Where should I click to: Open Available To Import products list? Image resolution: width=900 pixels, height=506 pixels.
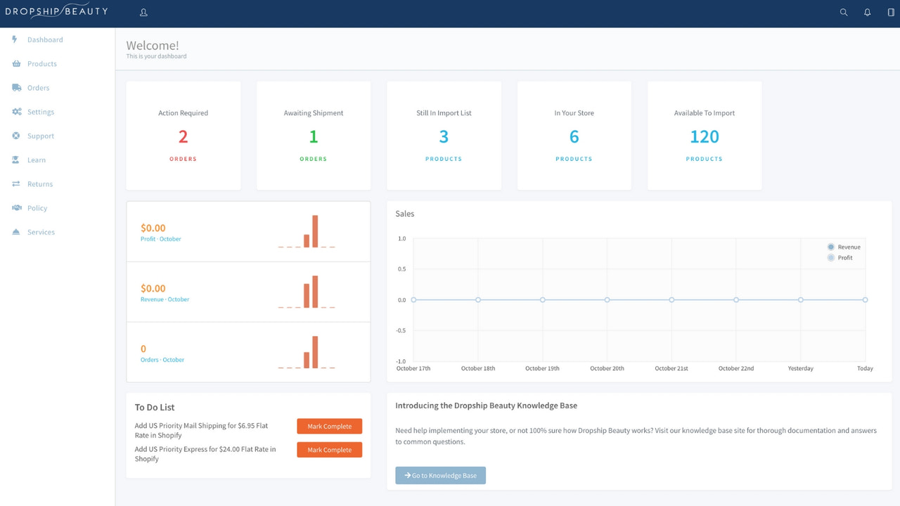(x=704, y=136)
